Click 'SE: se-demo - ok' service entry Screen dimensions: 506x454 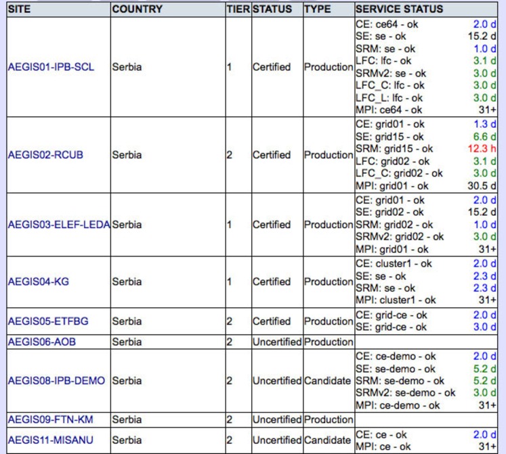396,369
